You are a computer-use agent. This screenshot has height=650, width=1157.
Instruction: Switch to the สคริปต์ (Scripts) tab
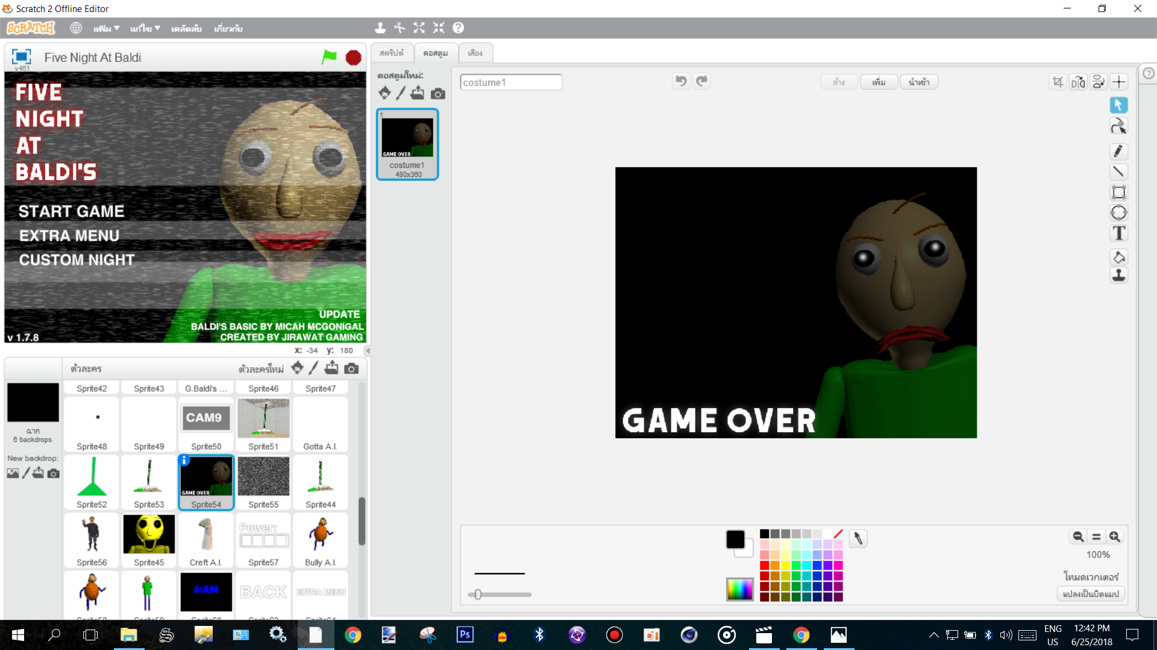pyautogui.click(x=392, y=53)
